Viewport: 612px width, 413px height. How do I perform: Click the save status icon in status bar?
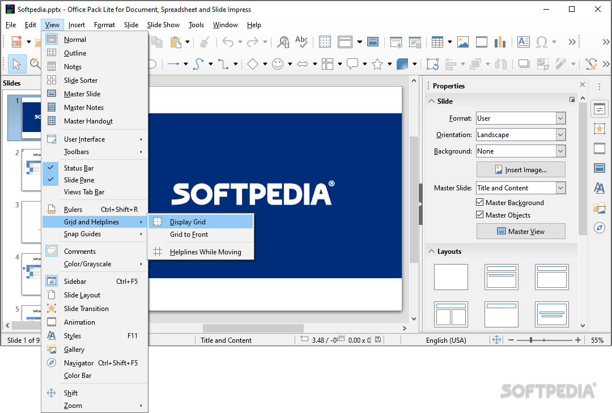click(378, 340)
